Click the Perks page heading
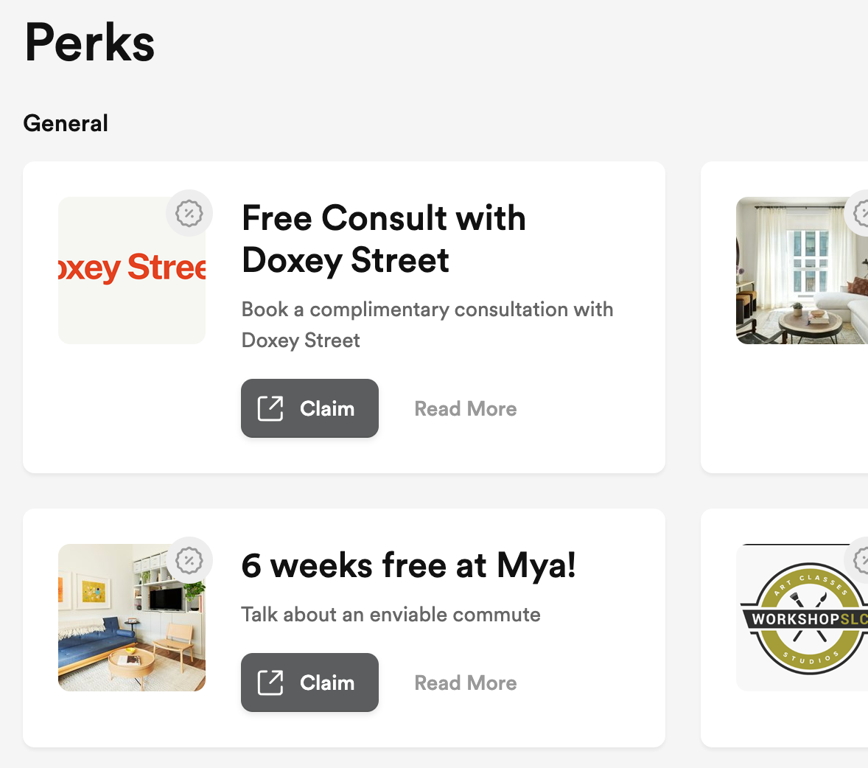Screen dimensions: 868x768 tap(89, 43)
